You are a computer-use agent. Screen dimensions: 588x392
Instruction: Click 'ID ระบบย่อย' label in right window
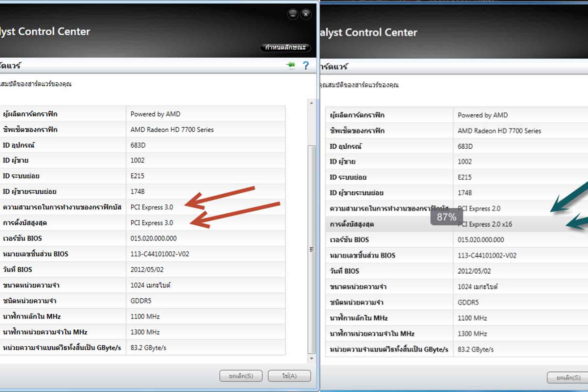348,177
